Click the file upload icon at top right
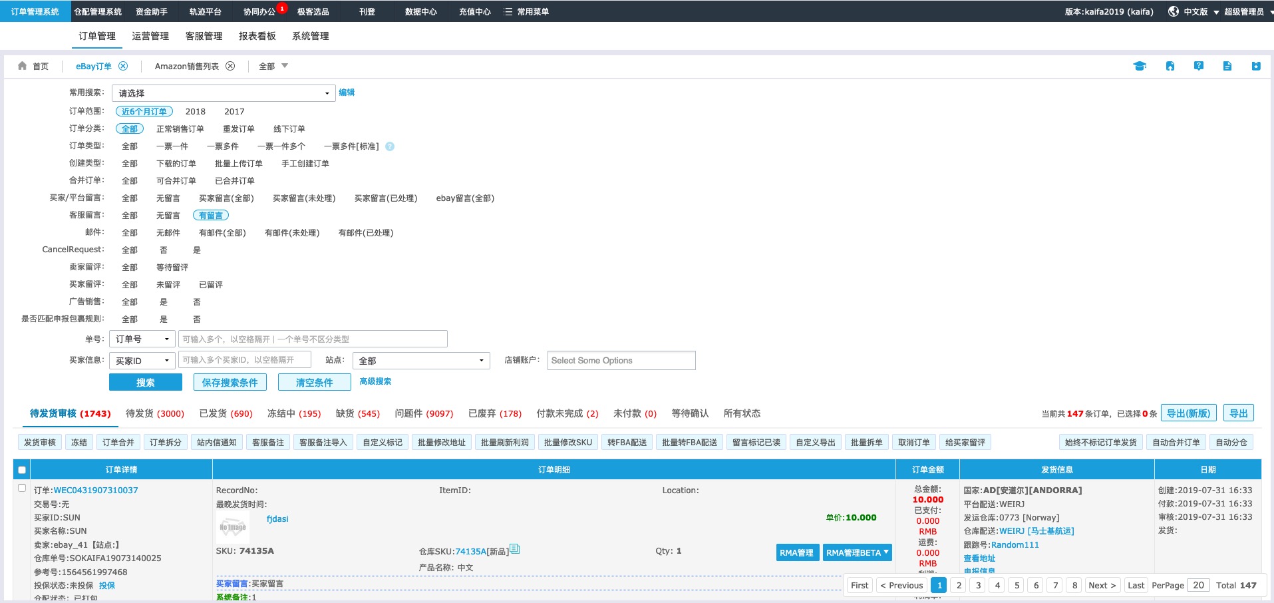Screen dimensions: 1274x603 coord(1170,66)
